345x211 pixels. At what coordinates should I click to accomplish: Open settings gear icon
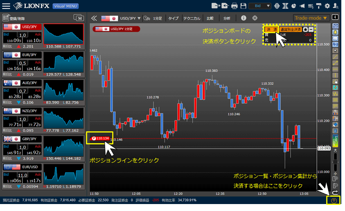pyautogui.click(x=327, y=6)
